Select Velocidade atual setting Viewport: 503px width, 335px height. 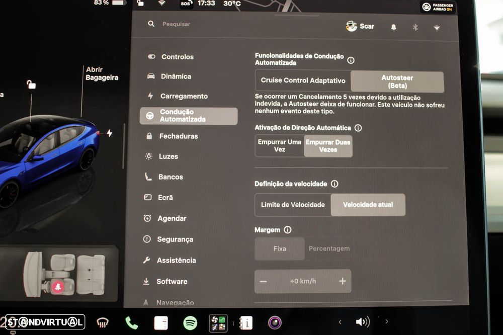coord(368,205)
